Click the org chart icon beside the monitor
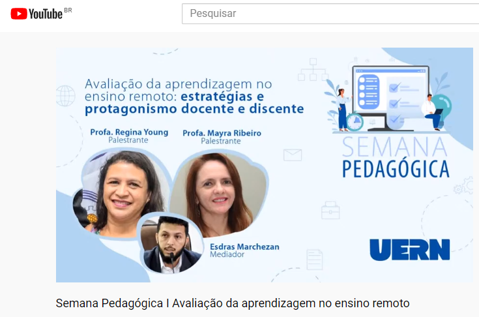479x317 pixels. pyautogui.click(x=313, y=69)
